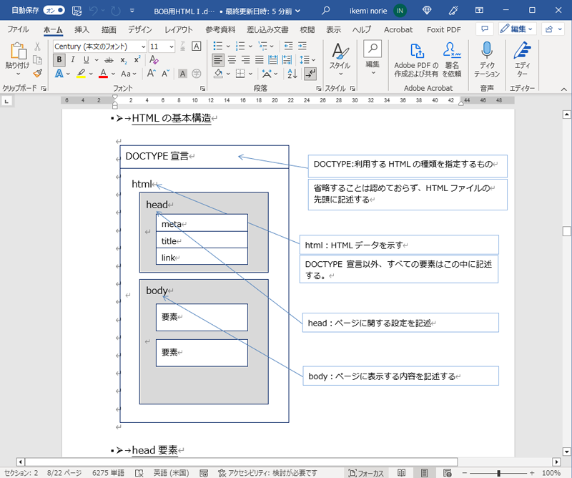The width and height of the screenshot is (572, 478).
Task: Request signatures via Adobe
Action: [x=452, y=59]
